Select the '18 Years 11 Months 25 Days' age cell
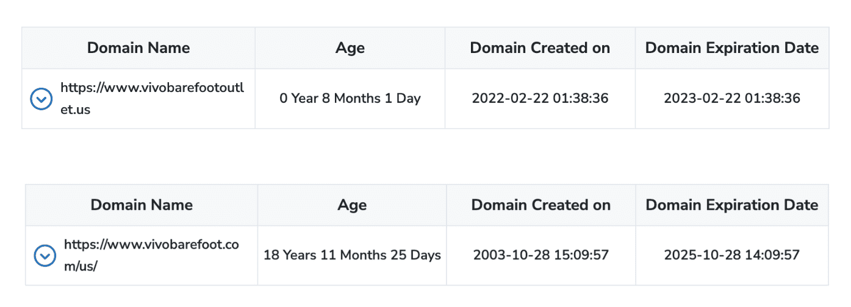Image resolution: width=851 pixels, height=307 pixels. (x=352, y=255)
